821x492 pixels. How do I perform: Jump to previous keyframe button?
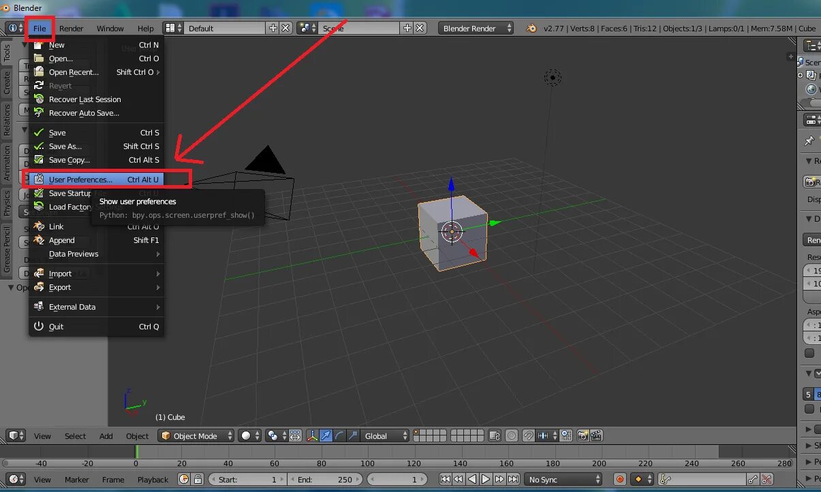click(x=459, y=480)
